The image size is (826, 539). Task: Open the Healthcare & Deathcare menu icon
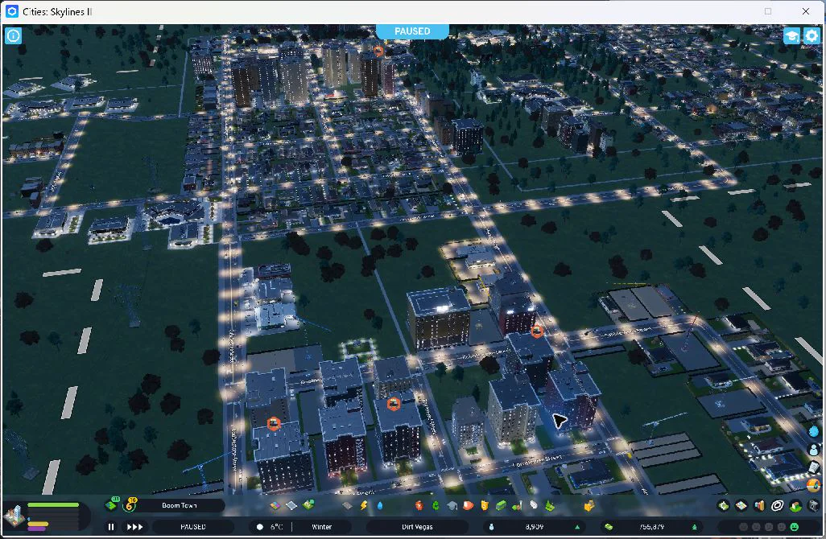(x=419, y=505)
